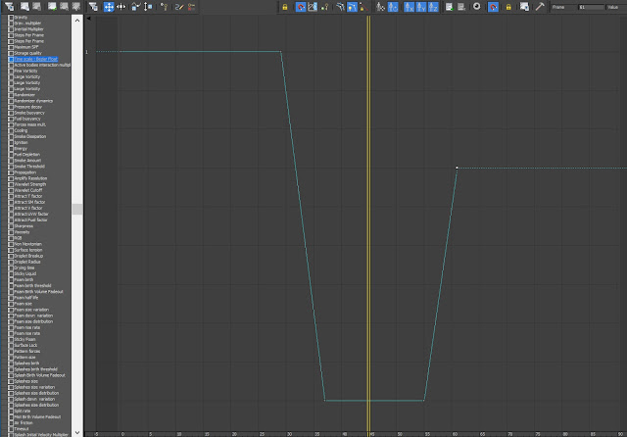The width and height of the screenshot is (627, 437).
Task: Select the Surface tension track
Action: click(28, 250)
